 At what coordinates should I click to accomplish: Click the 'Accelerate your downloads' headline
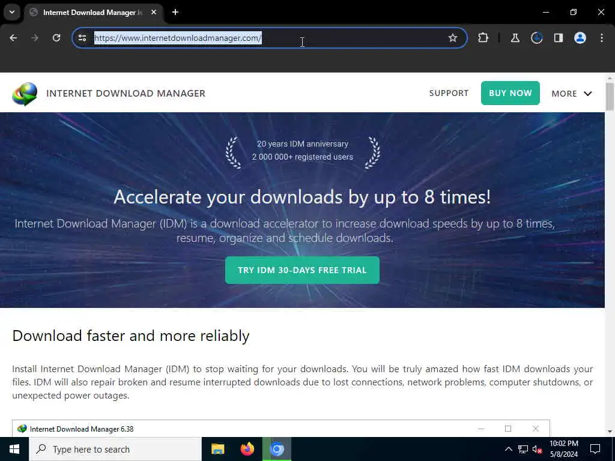coord(302,197)
